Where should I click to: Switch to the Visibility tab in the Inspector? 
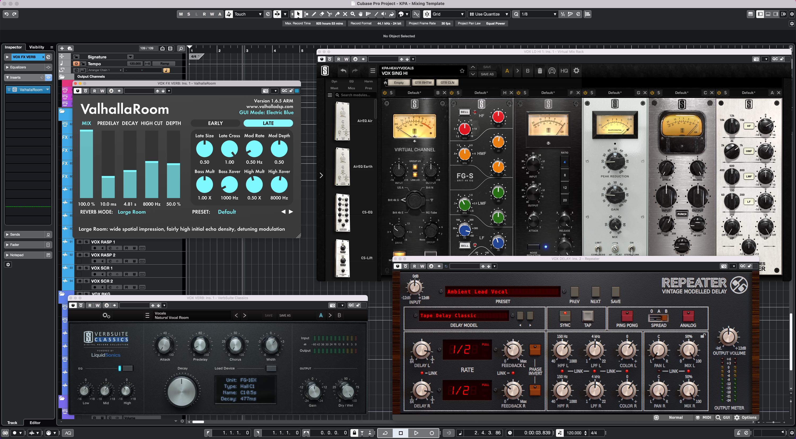36,47
